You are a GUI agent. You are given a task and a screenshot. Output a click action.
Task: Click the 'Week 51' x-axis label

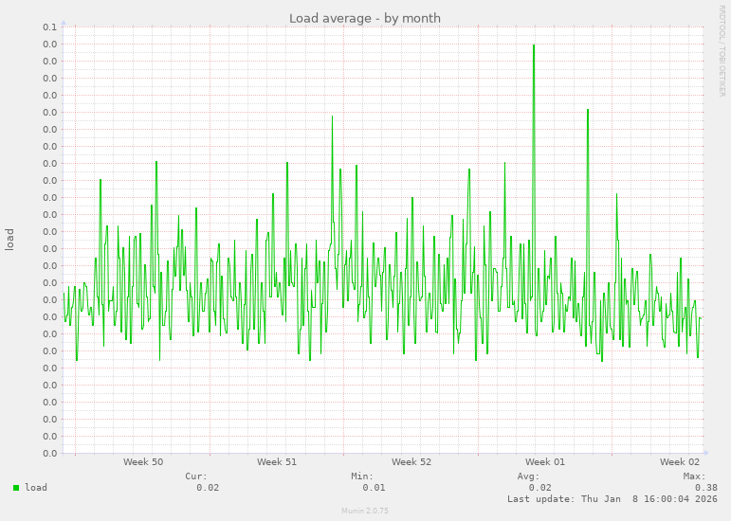point(277,462)
